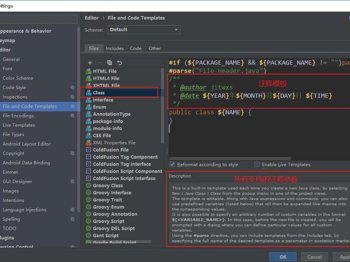This screenshot has width=350, height=262.
Task: Add a new template with plus icon
Action: click(90, 63)
